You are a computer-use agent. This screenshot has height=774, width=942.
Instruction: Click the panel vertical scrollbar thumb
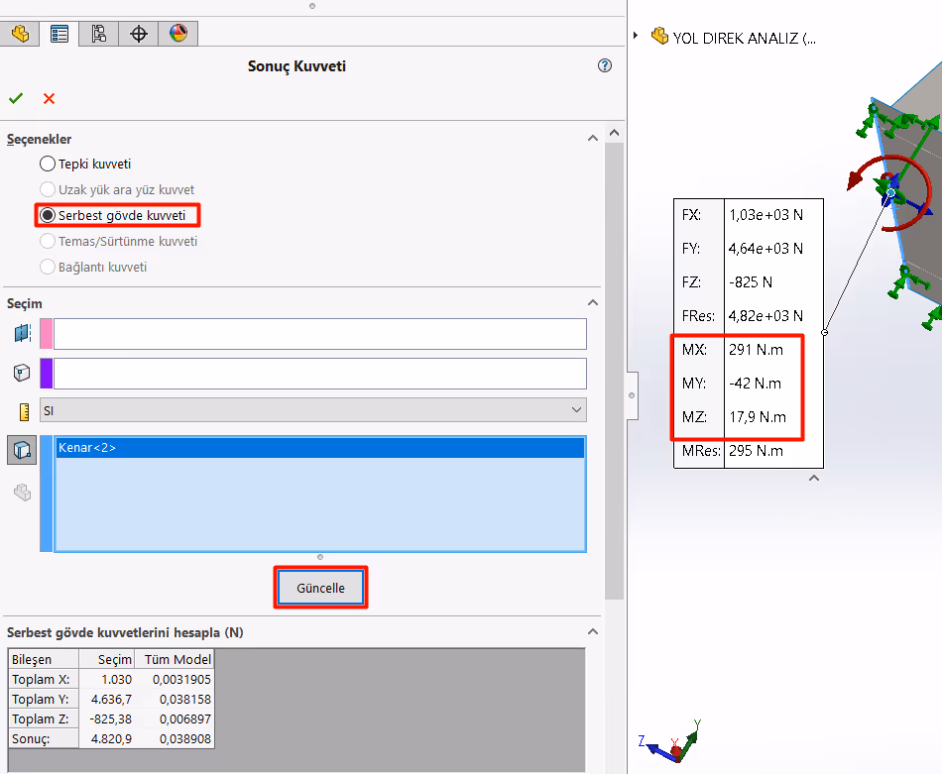[x=614, y=371]
